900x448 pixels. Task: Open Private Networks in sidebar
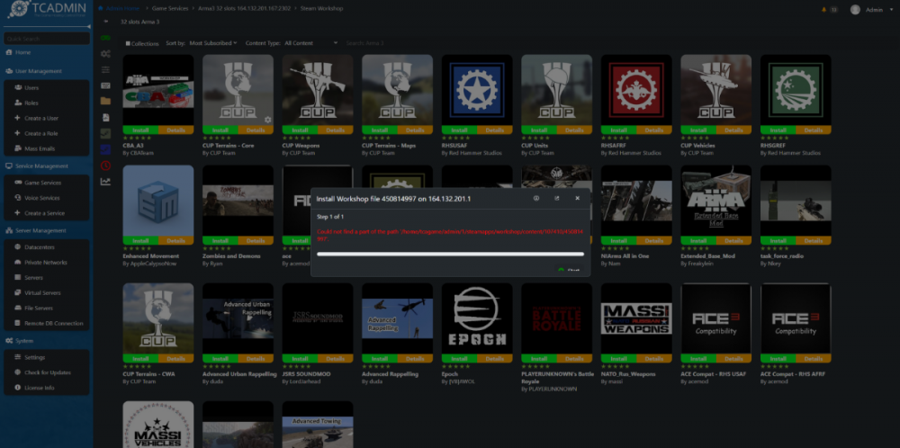pos(45,263)
